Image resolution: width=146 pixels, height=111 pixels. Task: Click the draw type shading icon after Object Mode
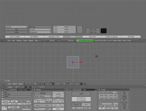[x=40, y=84]
